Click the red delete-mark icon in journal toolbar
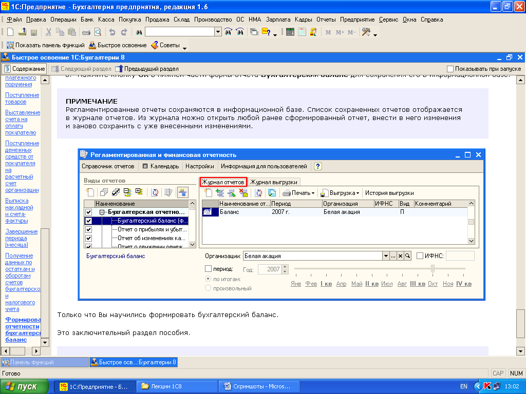Image resolution: width=526 pixels, height=394 pixels. click(x=243, y=193)
